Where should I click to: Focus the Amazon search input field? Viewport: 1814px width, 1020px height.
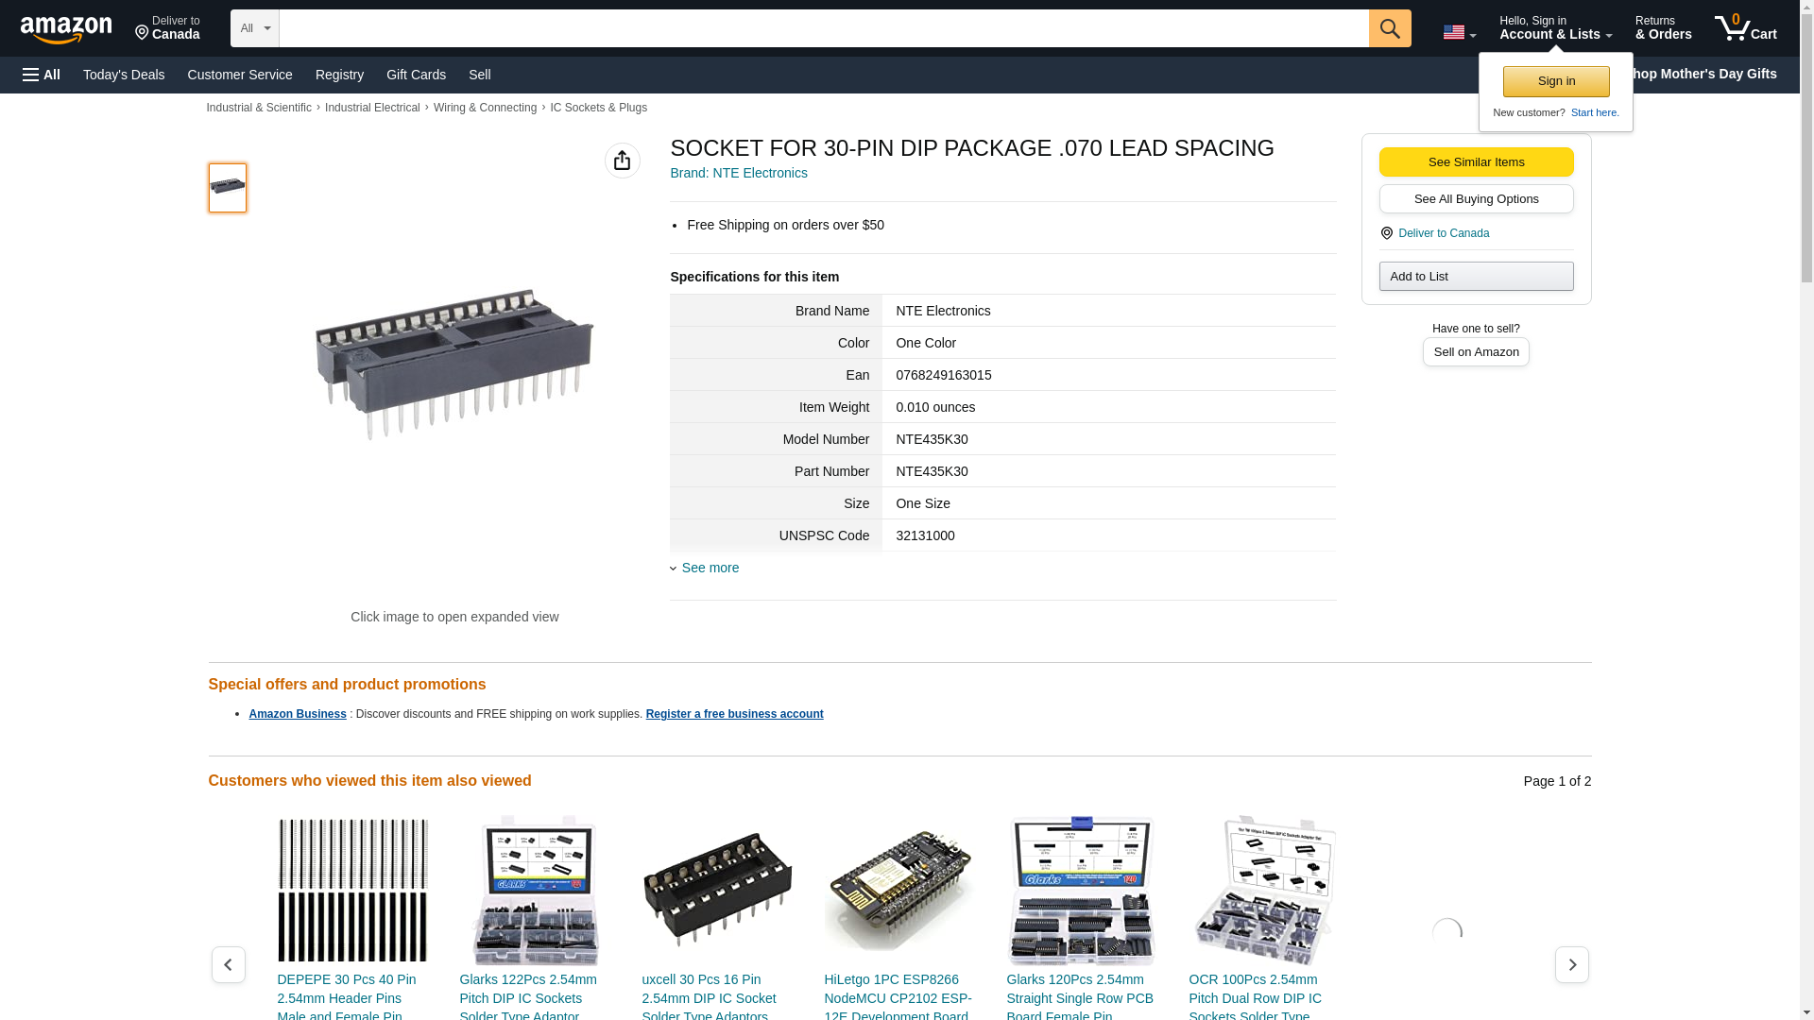tap(823, 28)
